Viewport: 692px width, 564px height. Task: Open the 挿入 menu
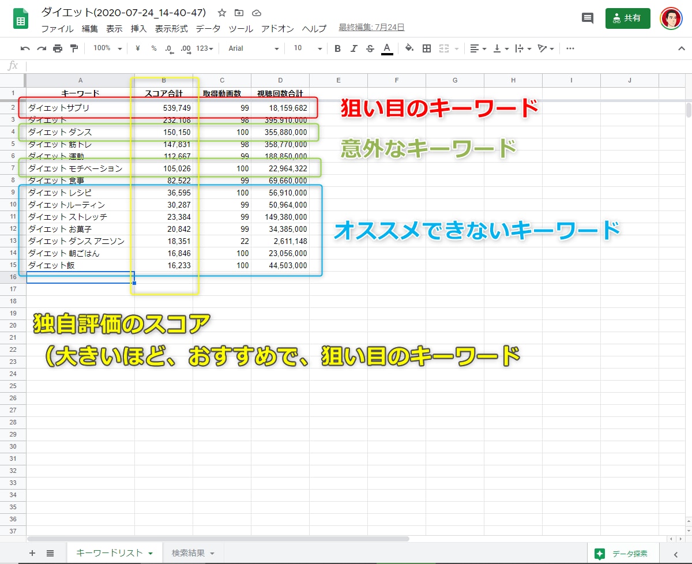pyautogui.click(x=139, y=28)
